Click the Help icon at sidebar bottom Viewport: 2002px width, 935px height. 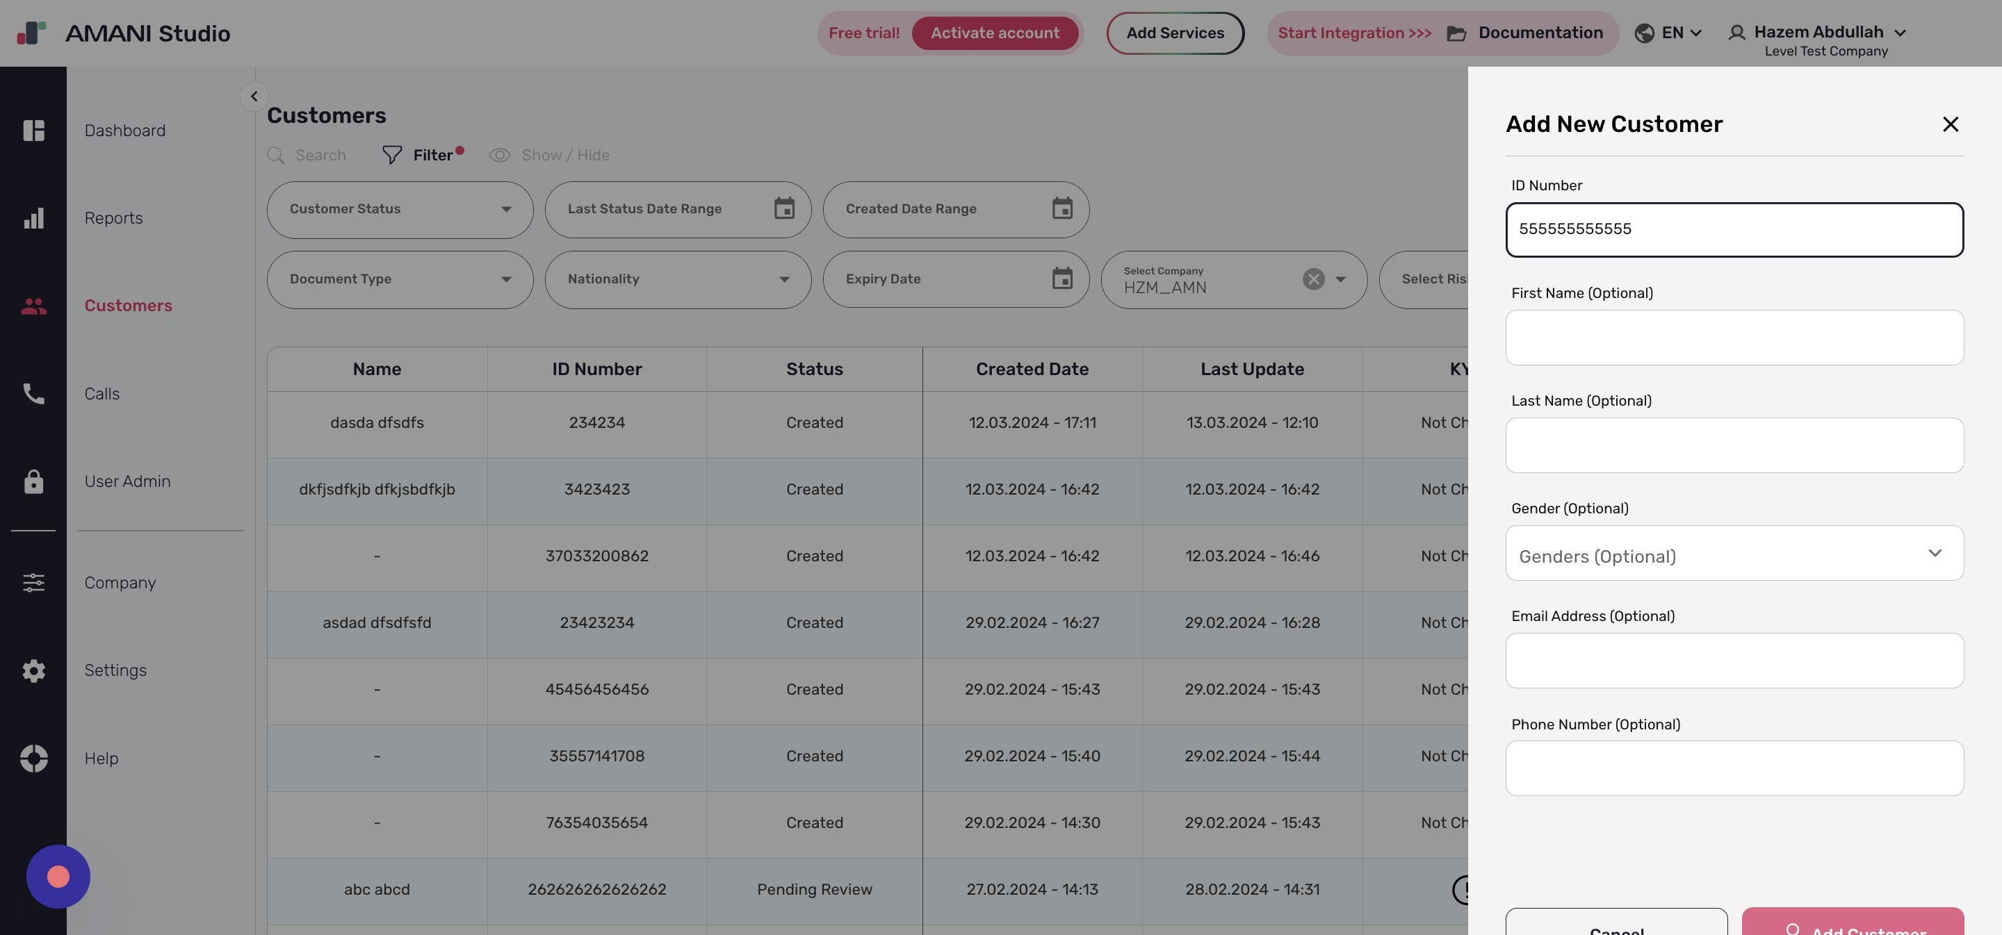(34, 759)
